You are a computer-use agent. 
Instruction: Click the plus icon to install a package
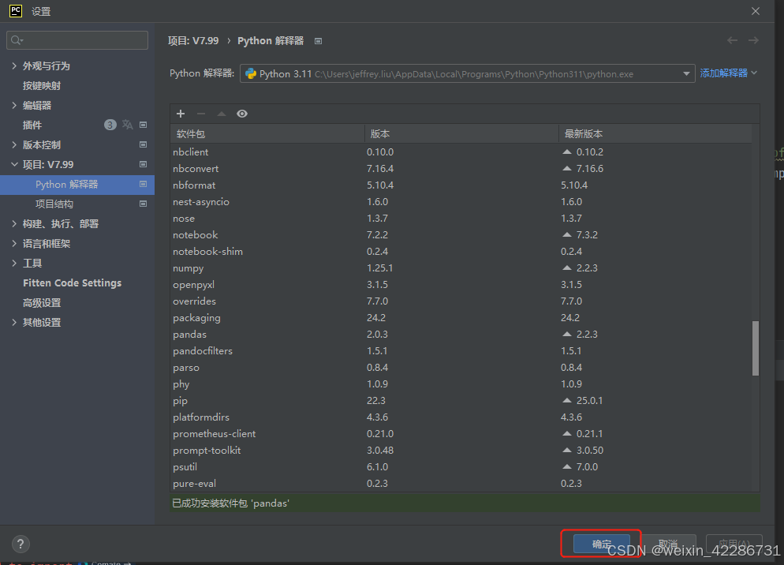click(x=181, y=114)
